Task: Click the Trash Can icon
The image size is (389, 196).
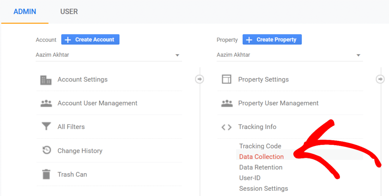Action: 46,174
